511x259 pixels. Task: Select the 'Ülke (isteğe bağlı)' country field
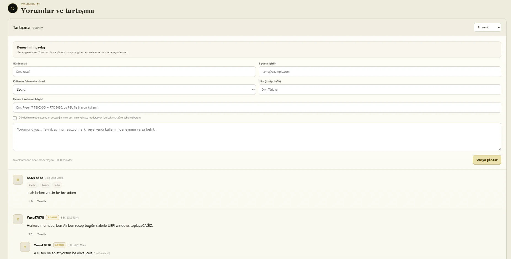[x=380, y=90]
